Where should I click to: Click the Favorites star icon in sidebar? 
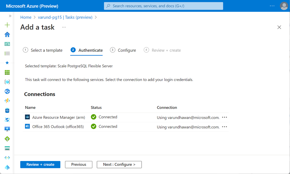(x=7, y=63)
